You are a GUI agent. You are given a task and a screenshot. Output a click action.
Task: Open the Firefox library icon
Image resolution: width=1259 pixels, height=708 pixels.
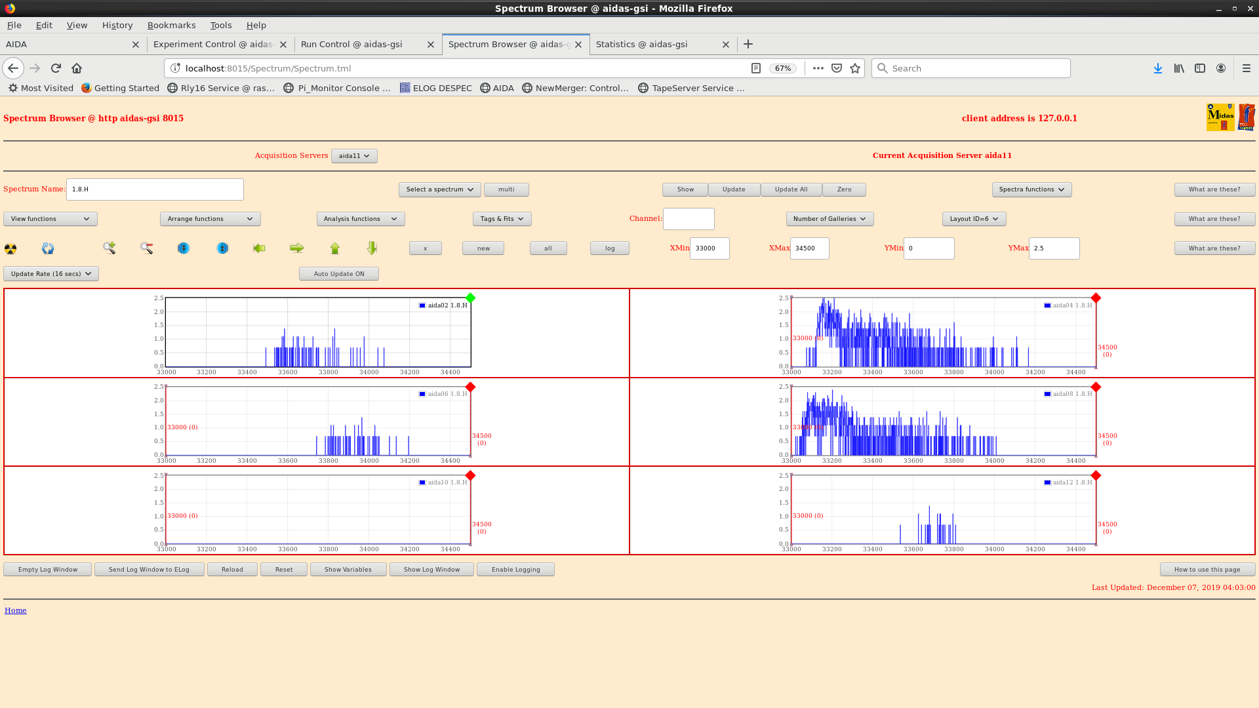(1179, 68)
